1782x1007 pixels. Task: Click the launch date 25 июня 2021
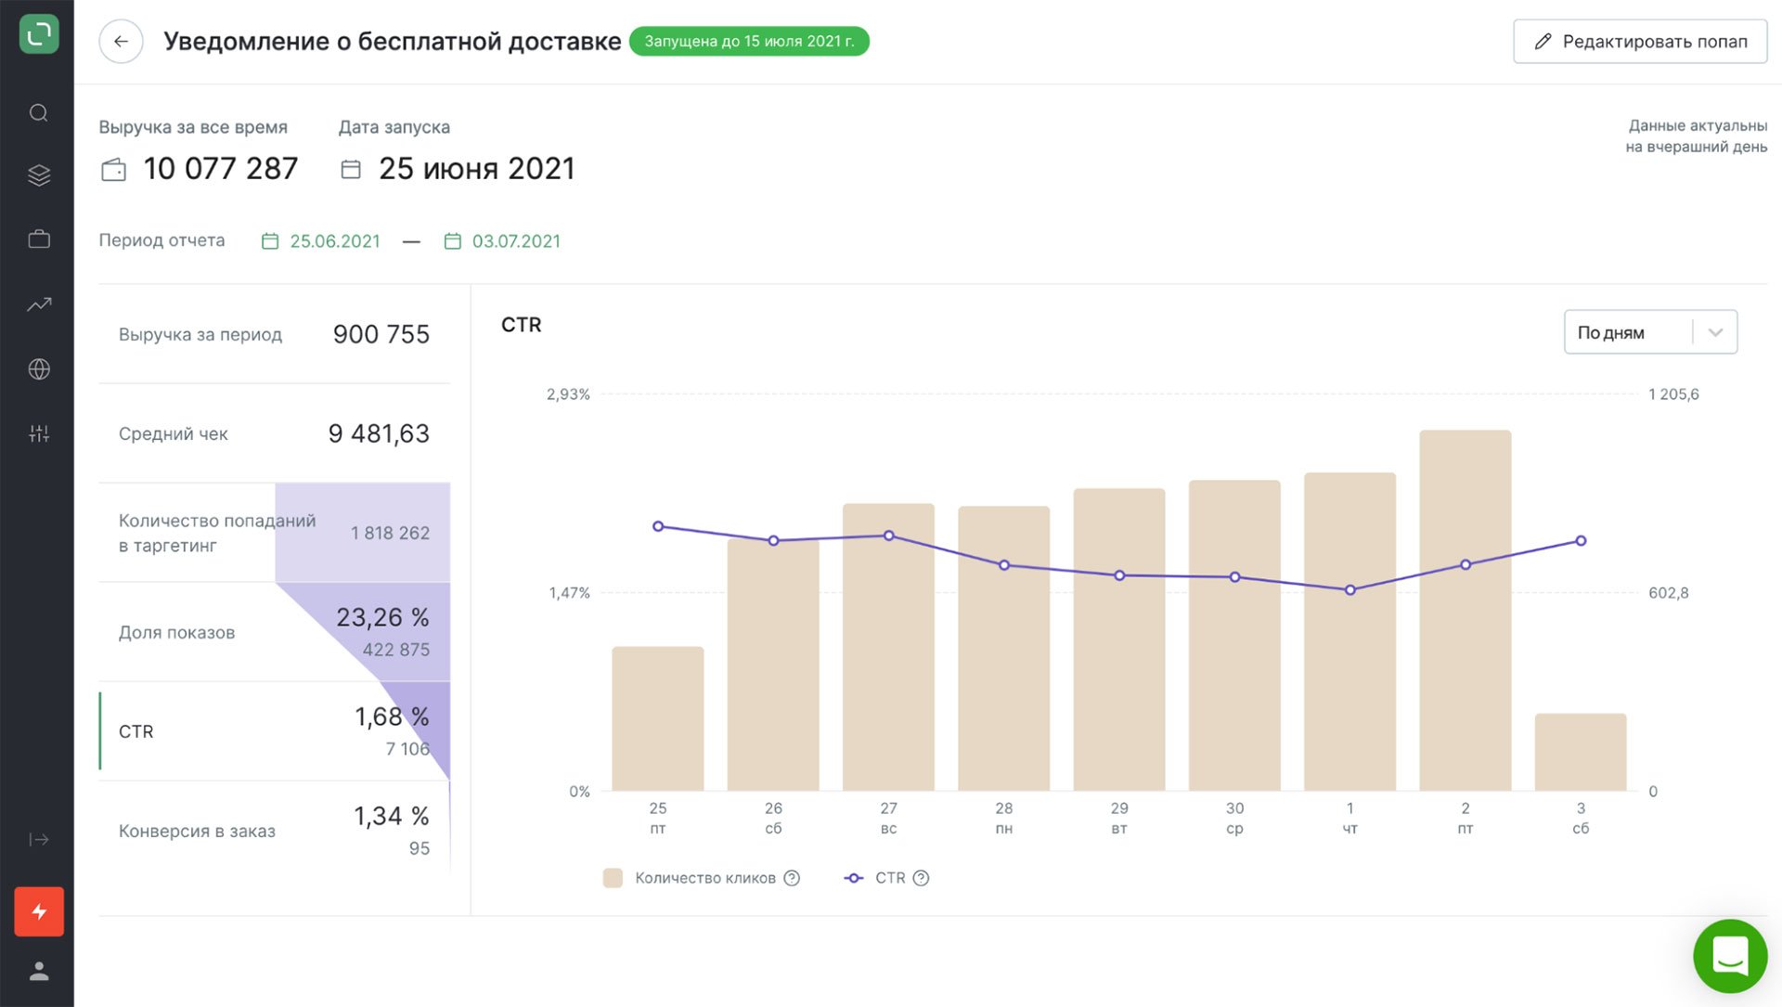[x=477, y=169]
